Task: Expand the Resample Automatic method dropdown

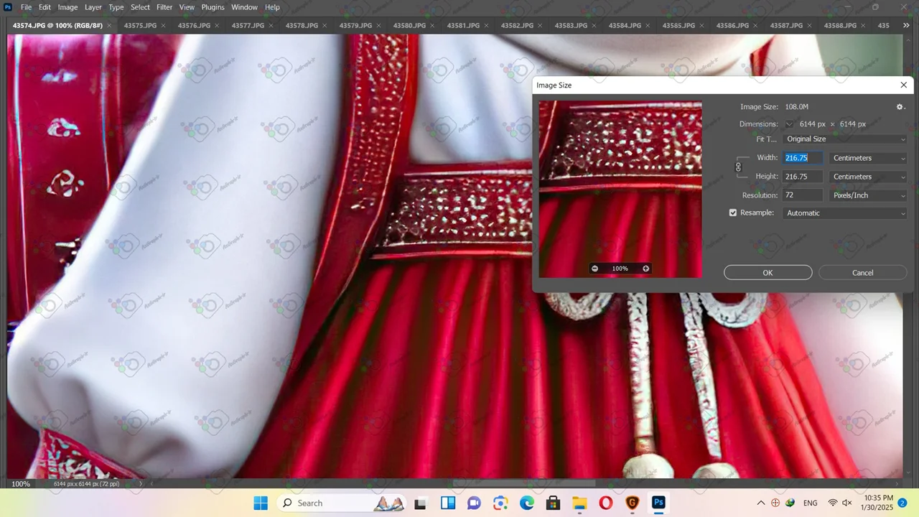Action: coord(845,213)
